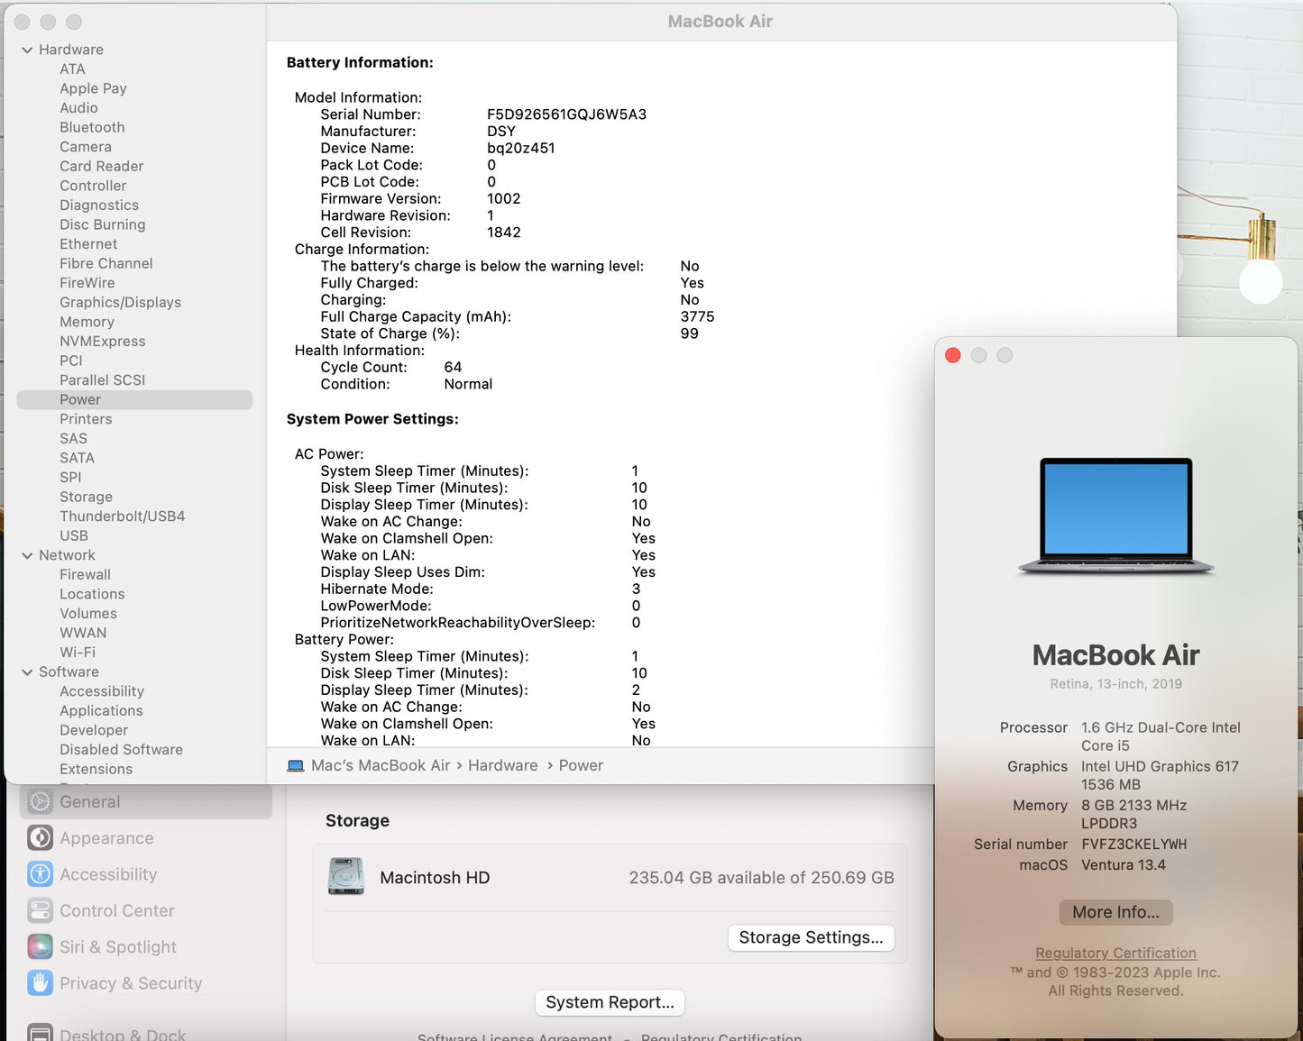This screenshot has height=1041, width=1303.
Task: Select Wi-Fi under Network
Action: 78,653
